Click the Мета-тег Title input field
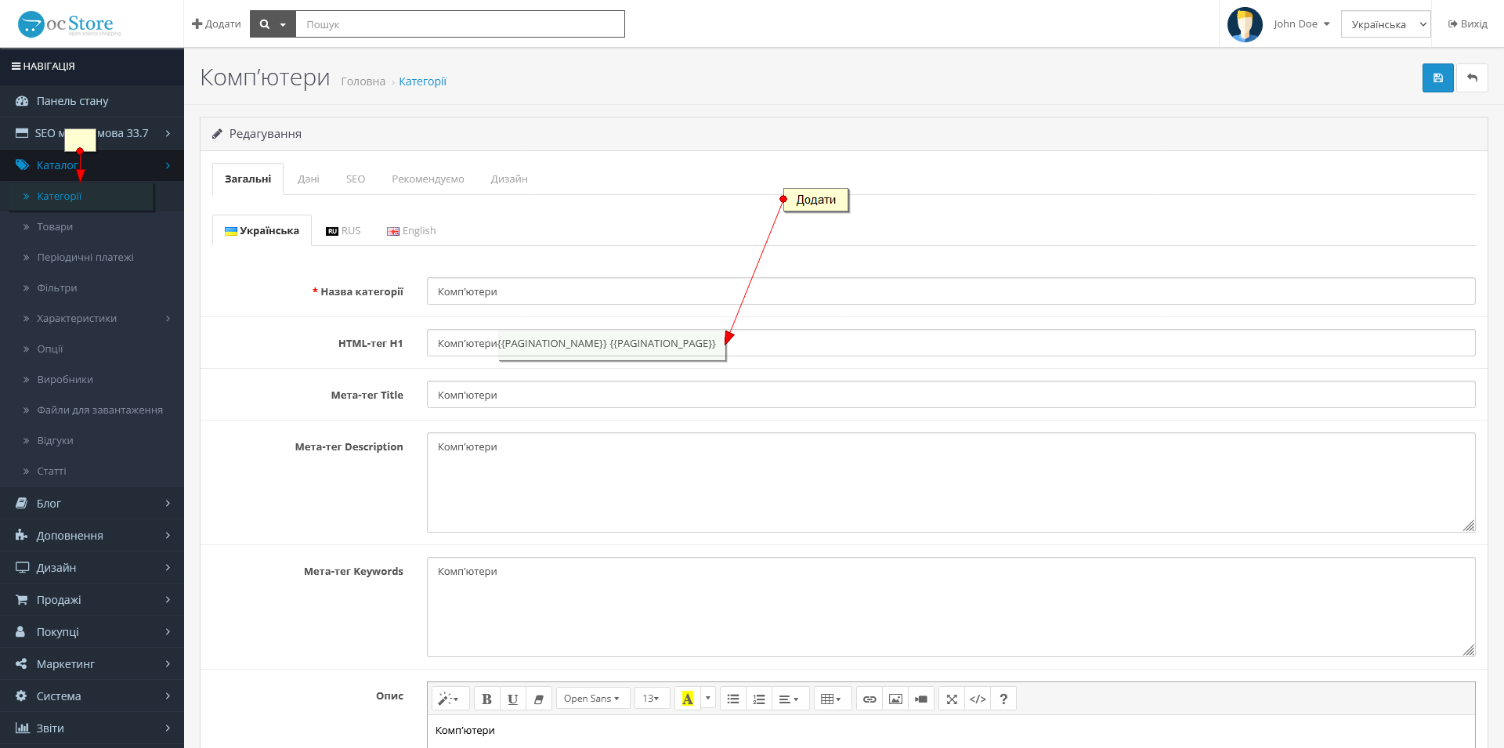1504x748 pixels. 950,395
